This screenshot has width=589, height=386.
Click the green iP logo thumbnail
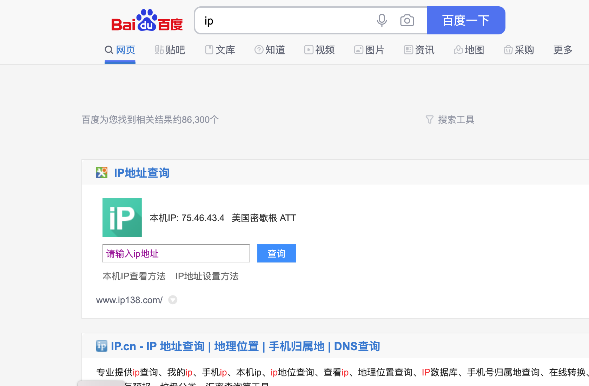coord(122,218)
